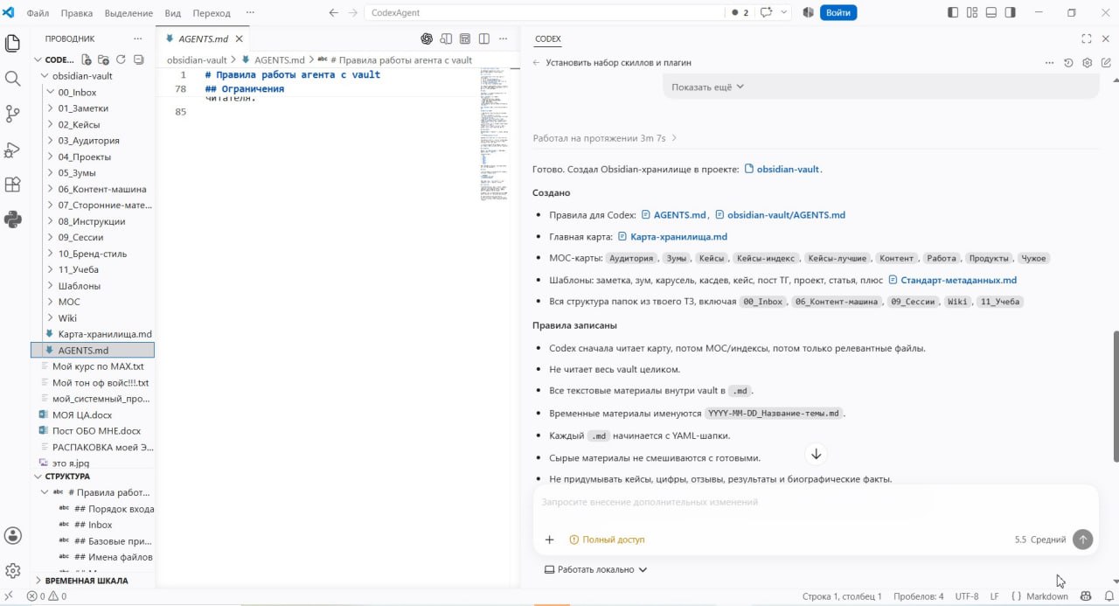Open the Карта-хранилища.md link in chat
This screenshot has height=606, width=1119.
coord(672,236)
